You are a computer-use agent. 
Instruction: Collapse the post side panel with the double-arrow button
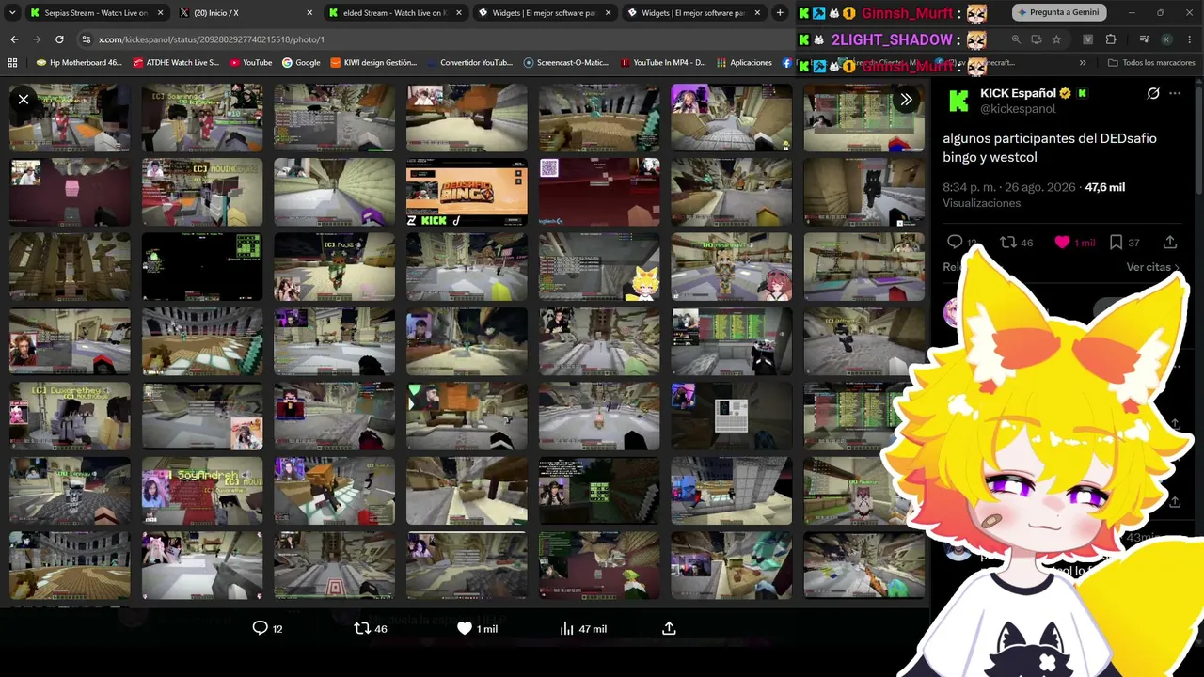[x=906, y=99]
